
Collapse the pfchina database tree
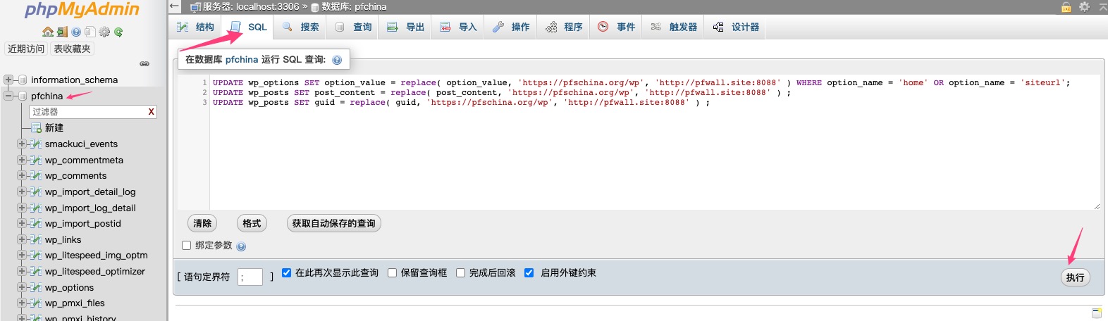tap(8, 96)
